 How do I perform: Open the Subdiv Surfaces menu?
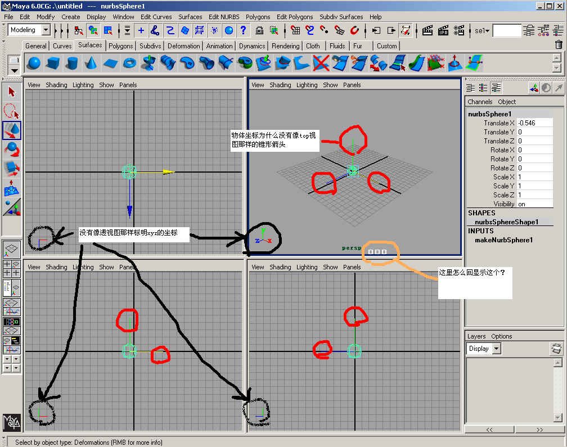pos(341,17)
